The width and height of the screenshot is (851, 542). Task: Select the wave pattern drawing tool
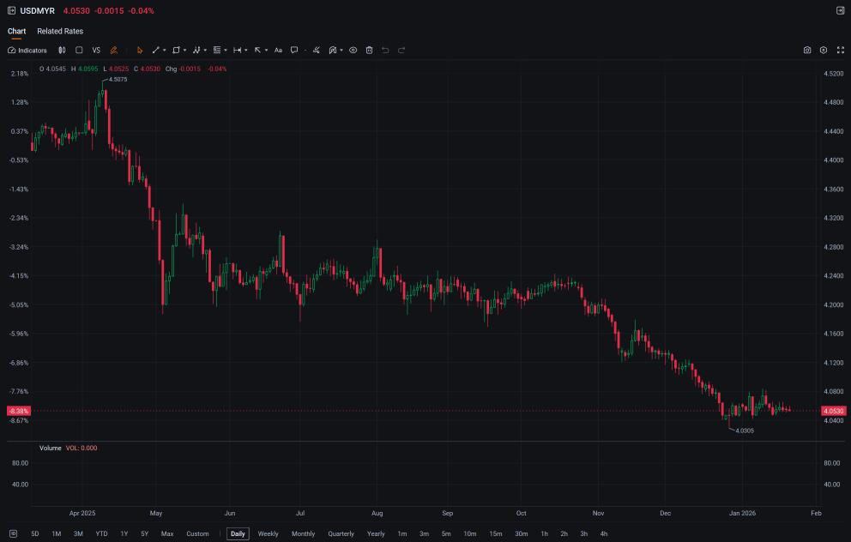(196, 51)
